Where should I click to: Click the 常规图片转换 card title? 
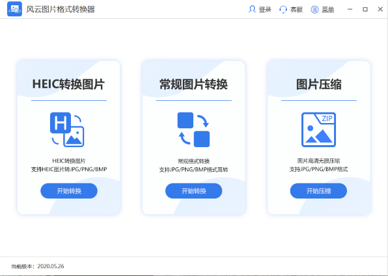pyautogui.click(x=193, y=85)
